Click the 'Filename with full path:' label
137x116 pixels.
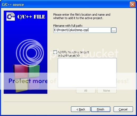68,26
